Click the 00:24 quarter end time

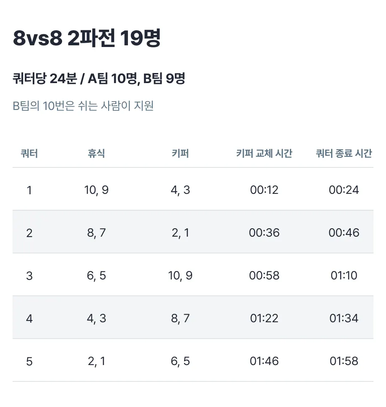tap(344, 190)
